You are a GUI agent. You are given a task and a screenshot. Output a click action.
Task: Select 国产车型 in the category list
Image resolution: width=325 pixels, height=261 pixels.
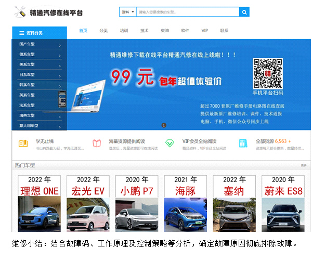point(27,44)
